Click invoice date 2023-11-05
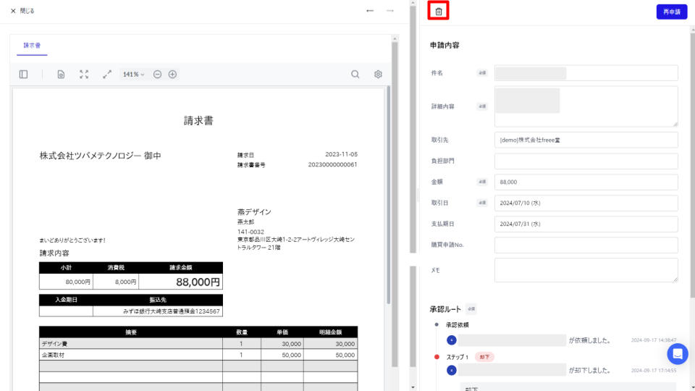The width and height of the screenshot is (695, 391). [x=341, y=154]
